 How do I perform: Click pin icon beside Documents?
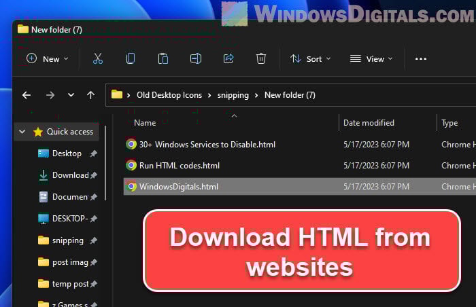94,197
